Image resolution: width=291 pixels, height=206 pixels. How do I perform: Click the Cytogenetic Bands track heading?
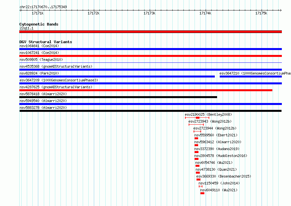[39, 24]
